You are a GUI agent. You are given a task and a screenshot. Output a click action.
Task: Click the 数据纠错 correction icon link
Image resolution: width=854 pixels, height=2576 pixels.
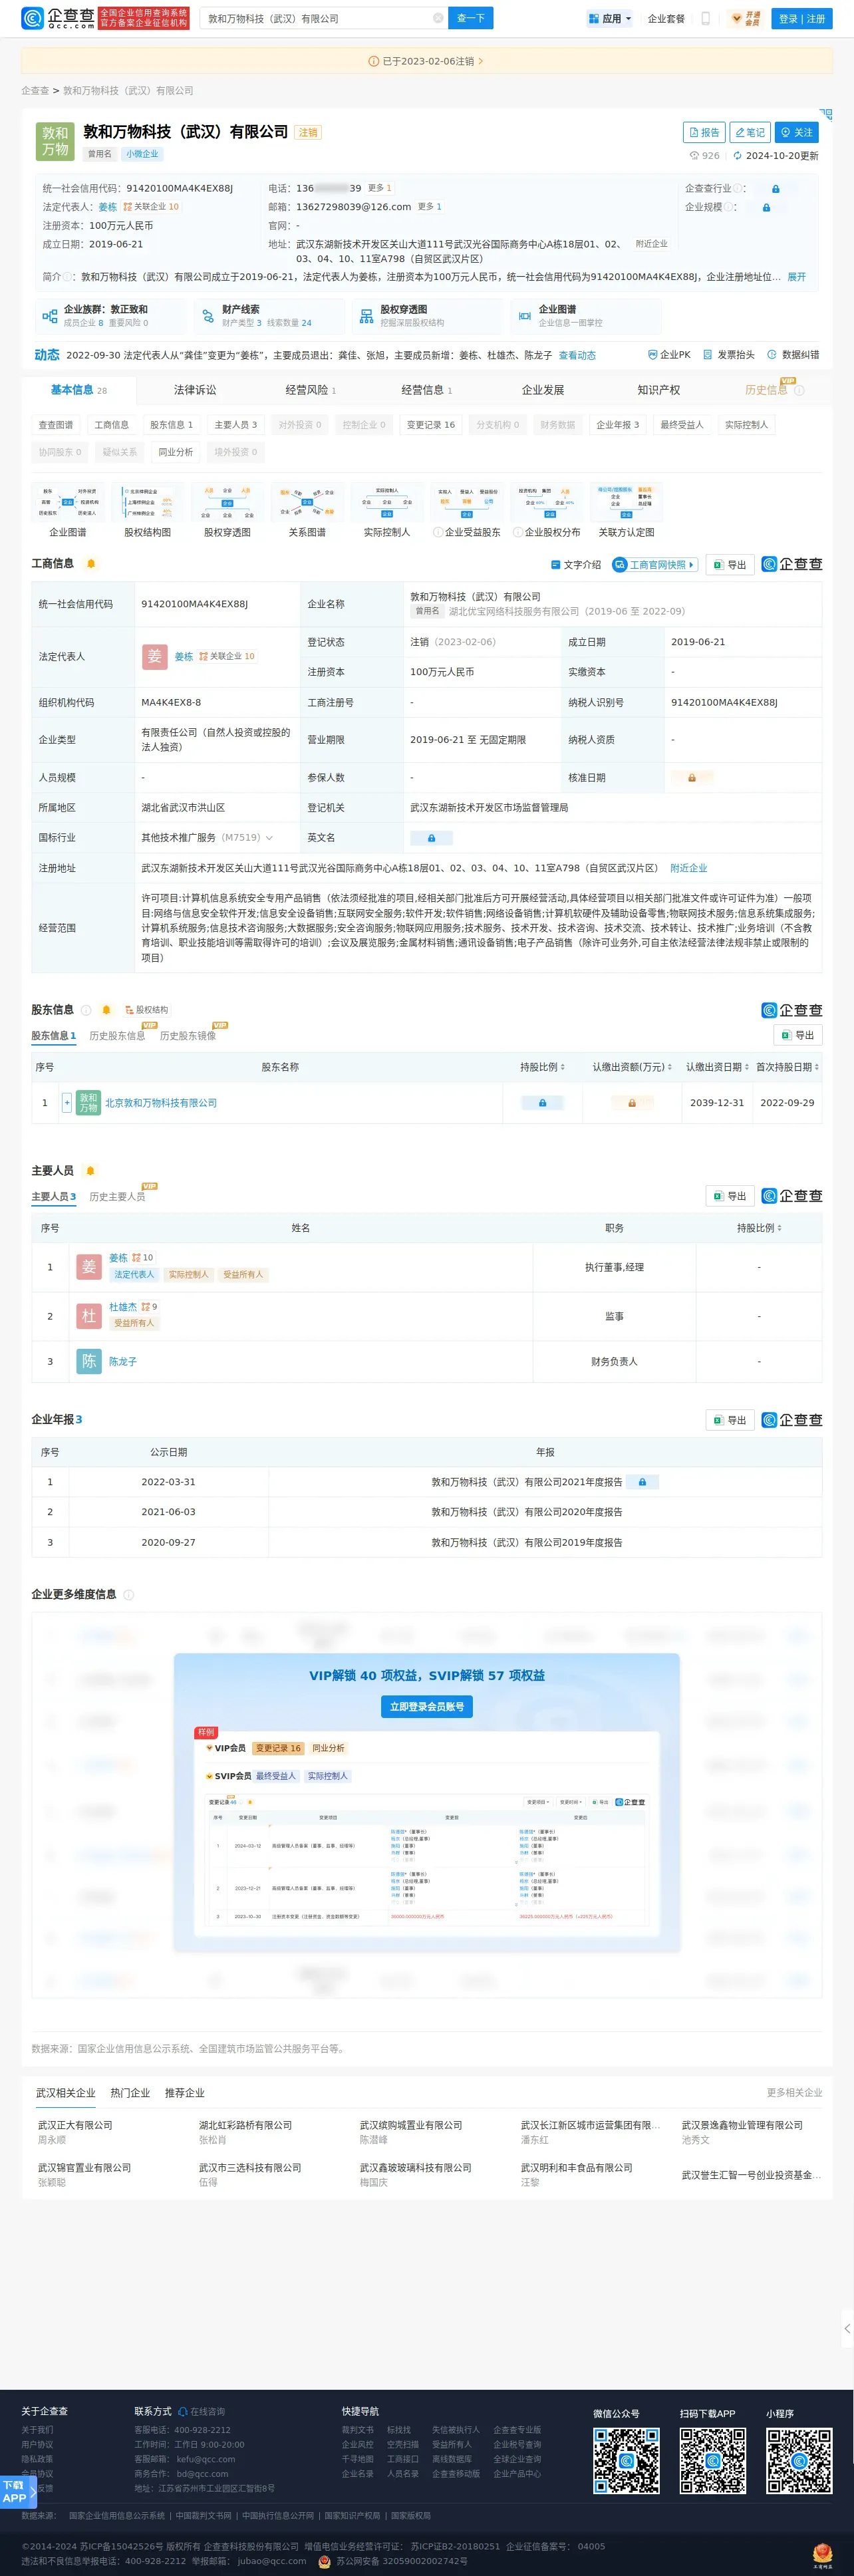(x=793, y=355)
